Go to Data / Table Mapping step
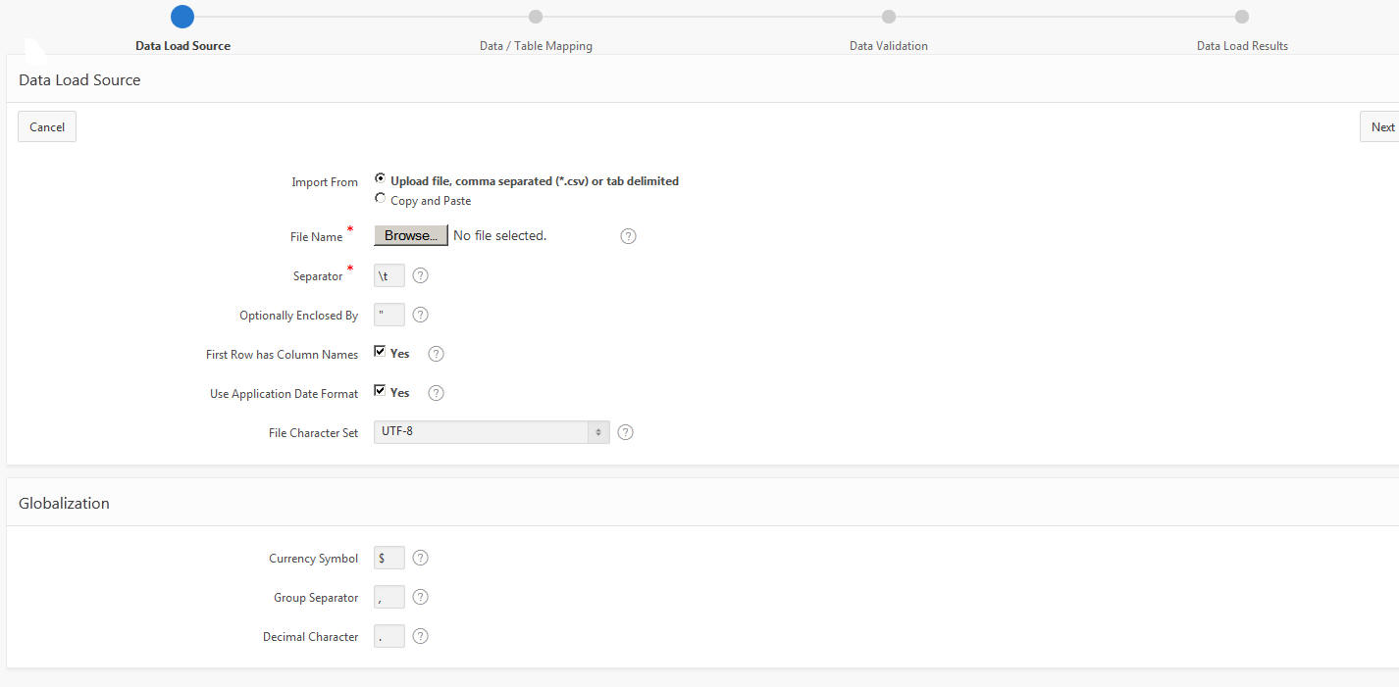This screenshot has width=1399, height=687. [536, 17]
